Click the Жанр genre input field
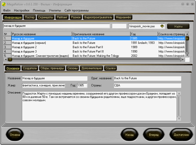 point(43,86)
